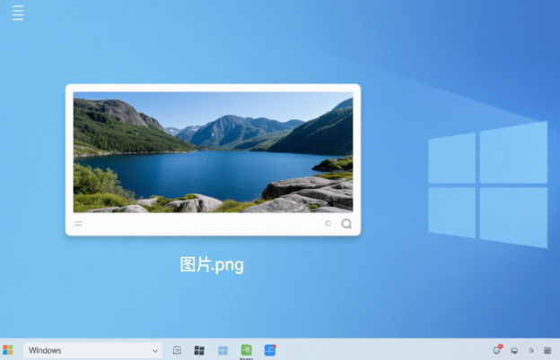560x360 pixels.
Task: Click the rounded square icon after search box
Action: (x=177, y=350)
